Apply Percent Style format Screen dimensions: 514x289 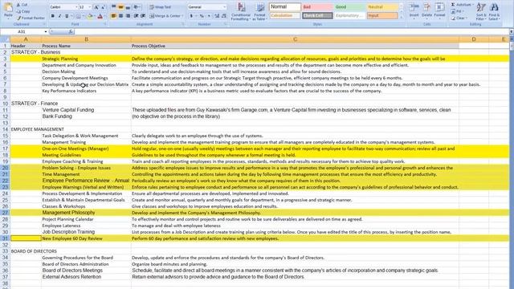tap(202, 16)
